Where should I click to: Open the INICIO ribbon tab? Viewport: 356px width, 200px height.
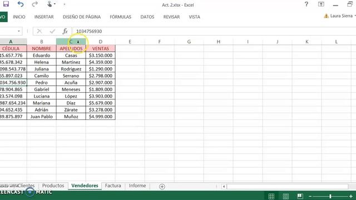(x=19, y=17)
